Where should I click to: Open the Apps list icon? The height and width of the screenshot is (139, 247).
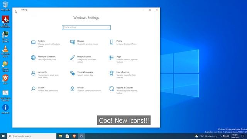coord(112,58)
